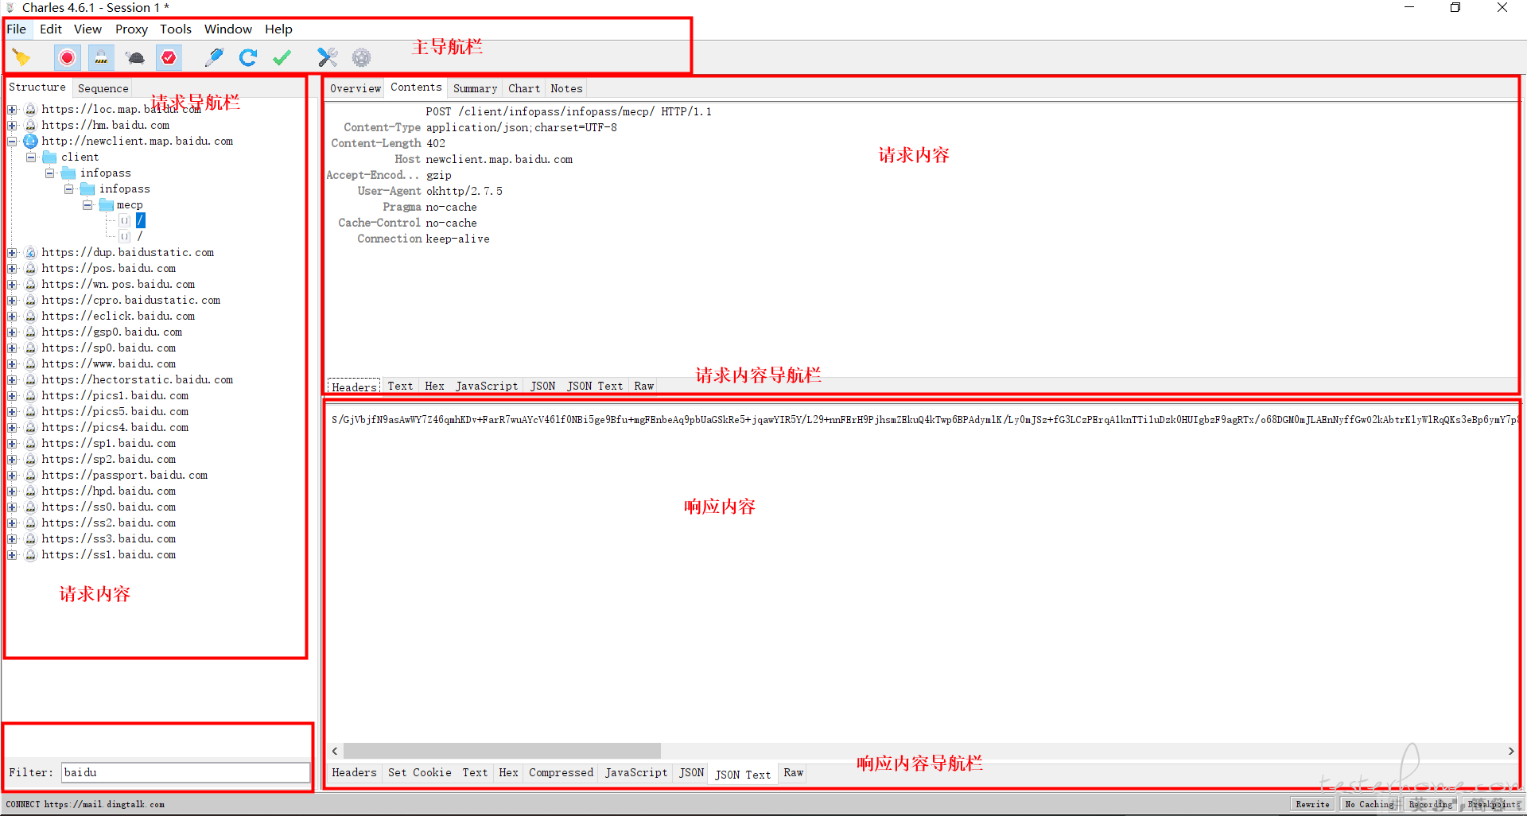Open the Notes tab
Viewport: 1527px width, 816px height.
click(566, 88)
